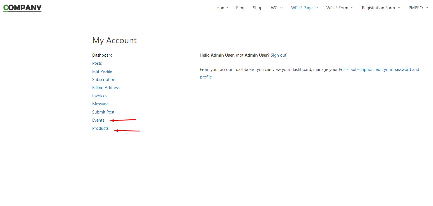Expand the Registration Form dropdown chevron
Image resolution: width=433 pixels, height=206 pixels.
pyautogui.click(x=399, y=8)
